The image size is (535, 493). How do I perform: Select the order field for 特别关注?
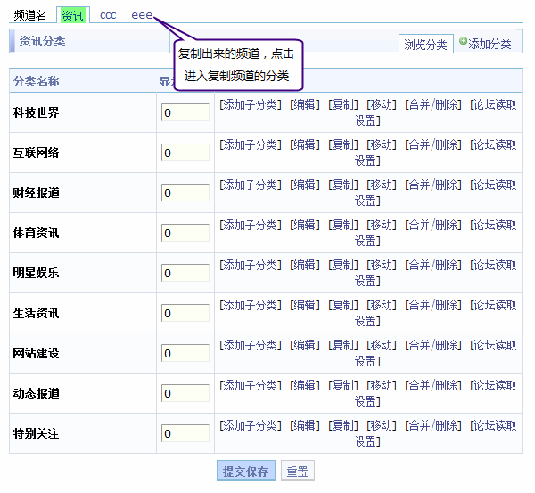(x=185, y=433)
